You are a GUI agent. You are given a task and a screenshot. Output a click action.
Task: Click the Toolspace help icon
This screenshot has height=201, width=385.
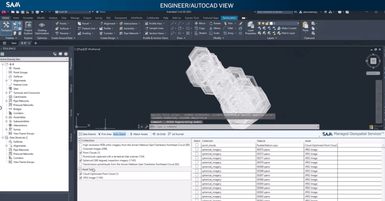(x=66, y=54)
